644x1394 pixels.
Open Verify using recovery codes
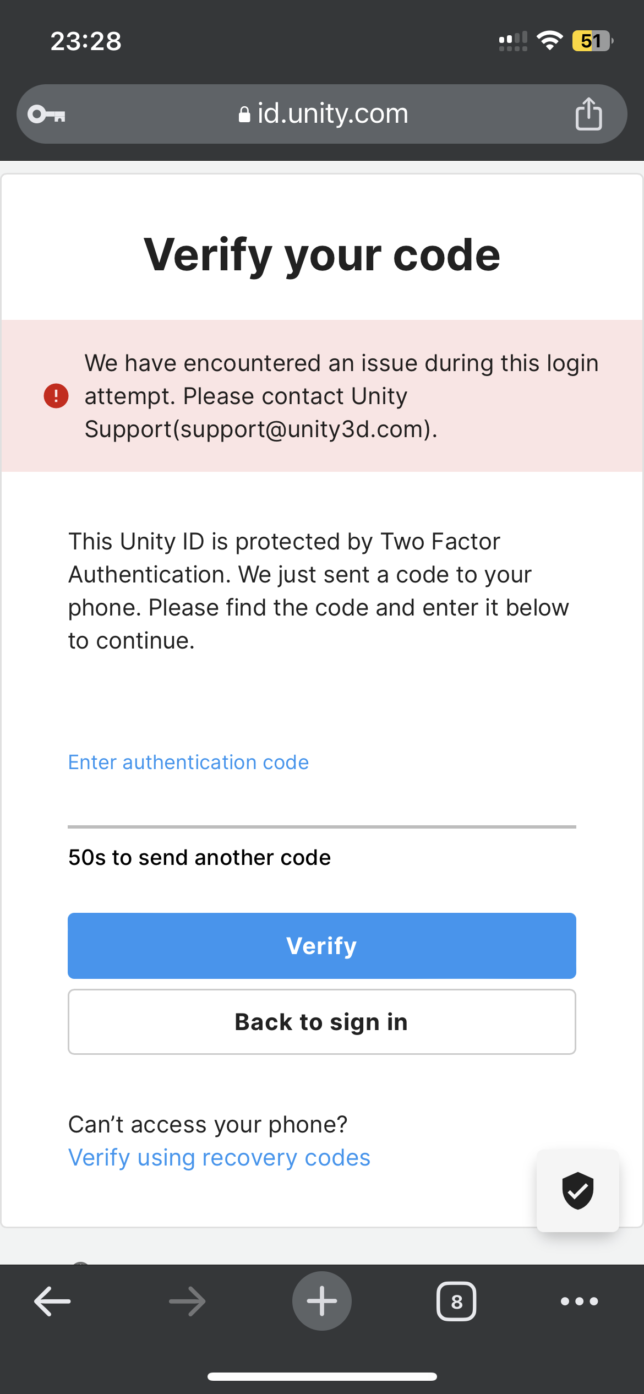[x=219, y=1157]
